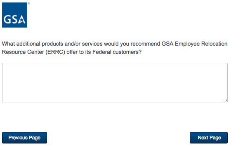Click the word 'Previous' on the navigation button
This screenshot has height=148, width=231.
[18, 138]
